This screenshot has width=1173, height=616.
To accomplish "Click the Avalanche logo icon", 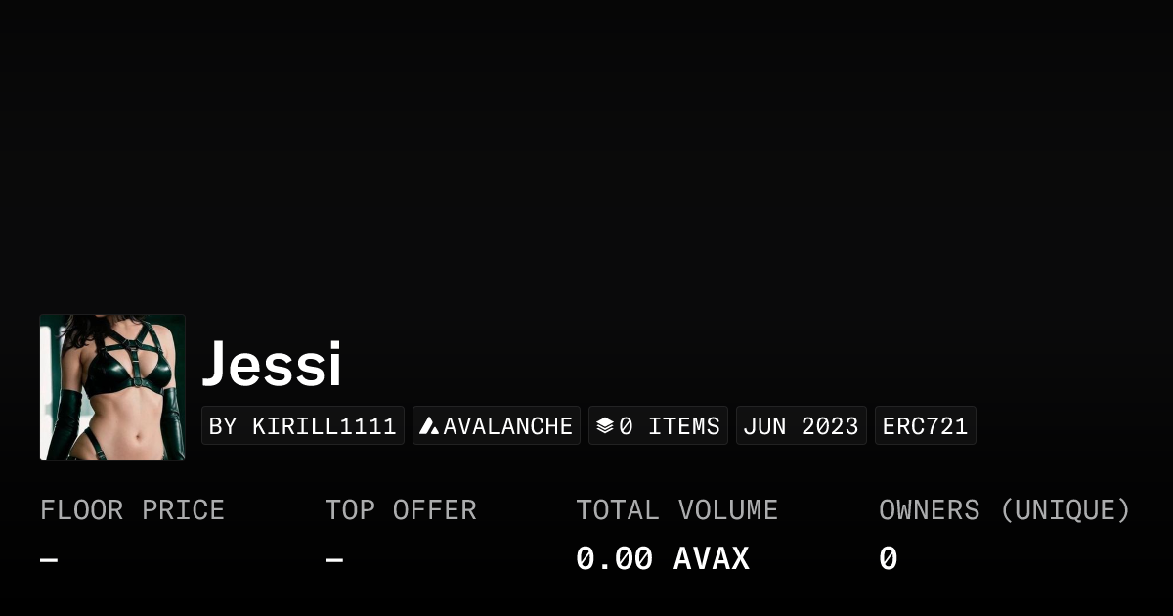I will tap(428, 426).
